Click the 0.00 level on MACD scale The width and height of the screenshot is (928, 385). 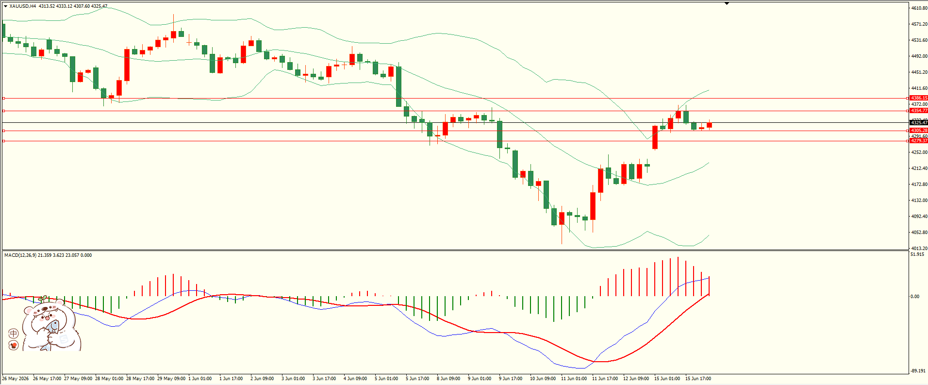(x=915, y=297)
